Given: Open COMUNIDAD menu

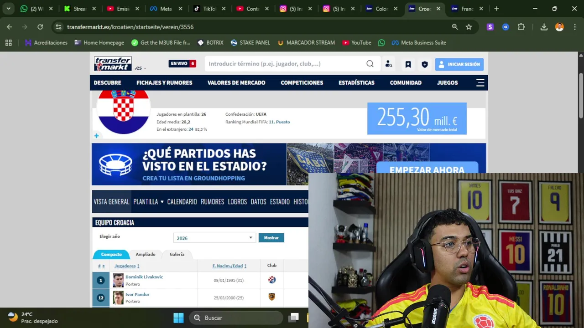Looking at the screenshot, I should 406,82.
